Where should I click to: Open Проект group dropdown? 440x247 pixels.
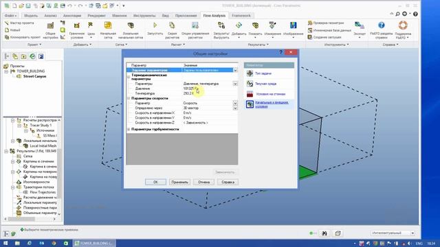pyautogui.click(x=34, y=45)
